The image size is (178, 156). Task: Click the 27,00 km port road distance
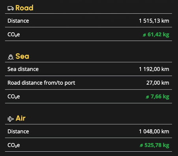pos(158,83)
